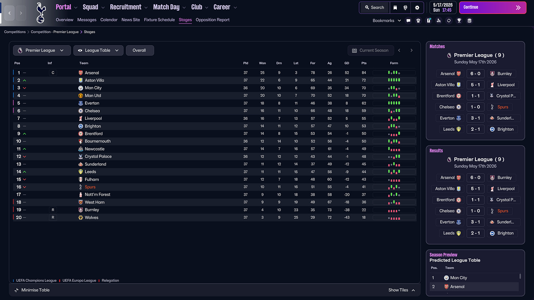Click the Wolves crest in league table

(81, 218)
